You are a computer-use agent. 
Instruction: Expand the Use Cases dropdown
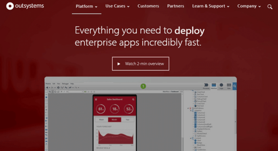117,6
